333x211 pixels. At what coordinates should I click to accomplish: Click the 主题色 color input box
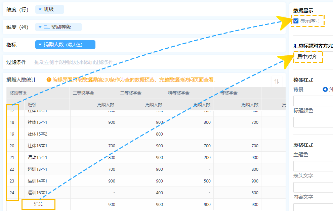pyautogui.click(x=313, y=166)
